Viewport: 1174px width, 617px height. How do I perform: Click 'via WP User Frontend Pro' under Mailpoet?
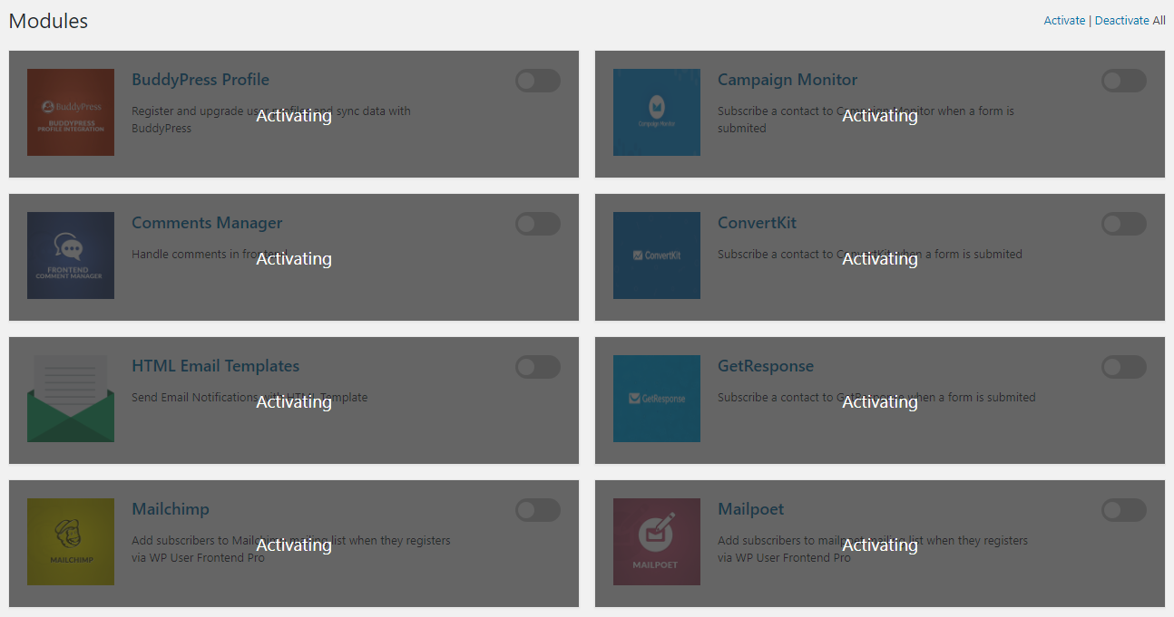tap(784, 558)
